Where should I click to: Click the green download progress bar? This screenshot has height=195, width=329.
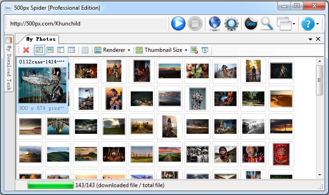tap(50, 185)
